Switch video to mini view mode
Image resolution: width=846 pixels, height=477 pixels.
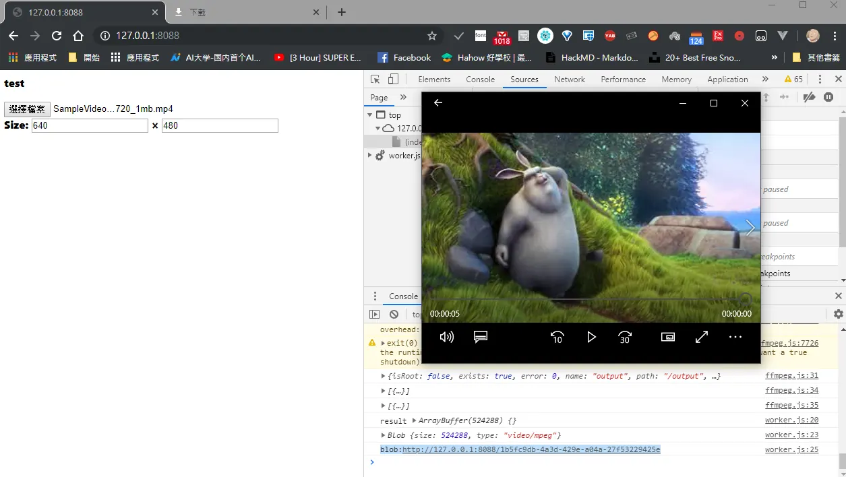click(668, 337)
